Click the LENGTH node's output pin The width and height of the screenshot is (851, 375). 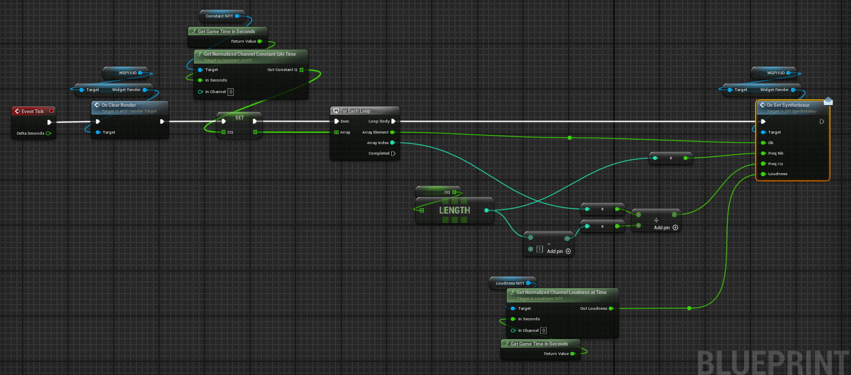pyautogui.click(x=487, y=210)
